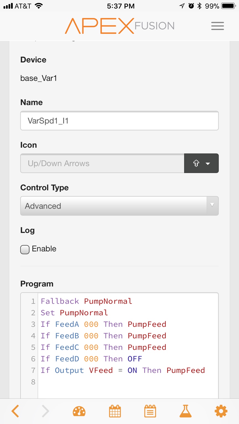
Task: Click the Up/Down Arrows icon field
Action: (102, 163)
